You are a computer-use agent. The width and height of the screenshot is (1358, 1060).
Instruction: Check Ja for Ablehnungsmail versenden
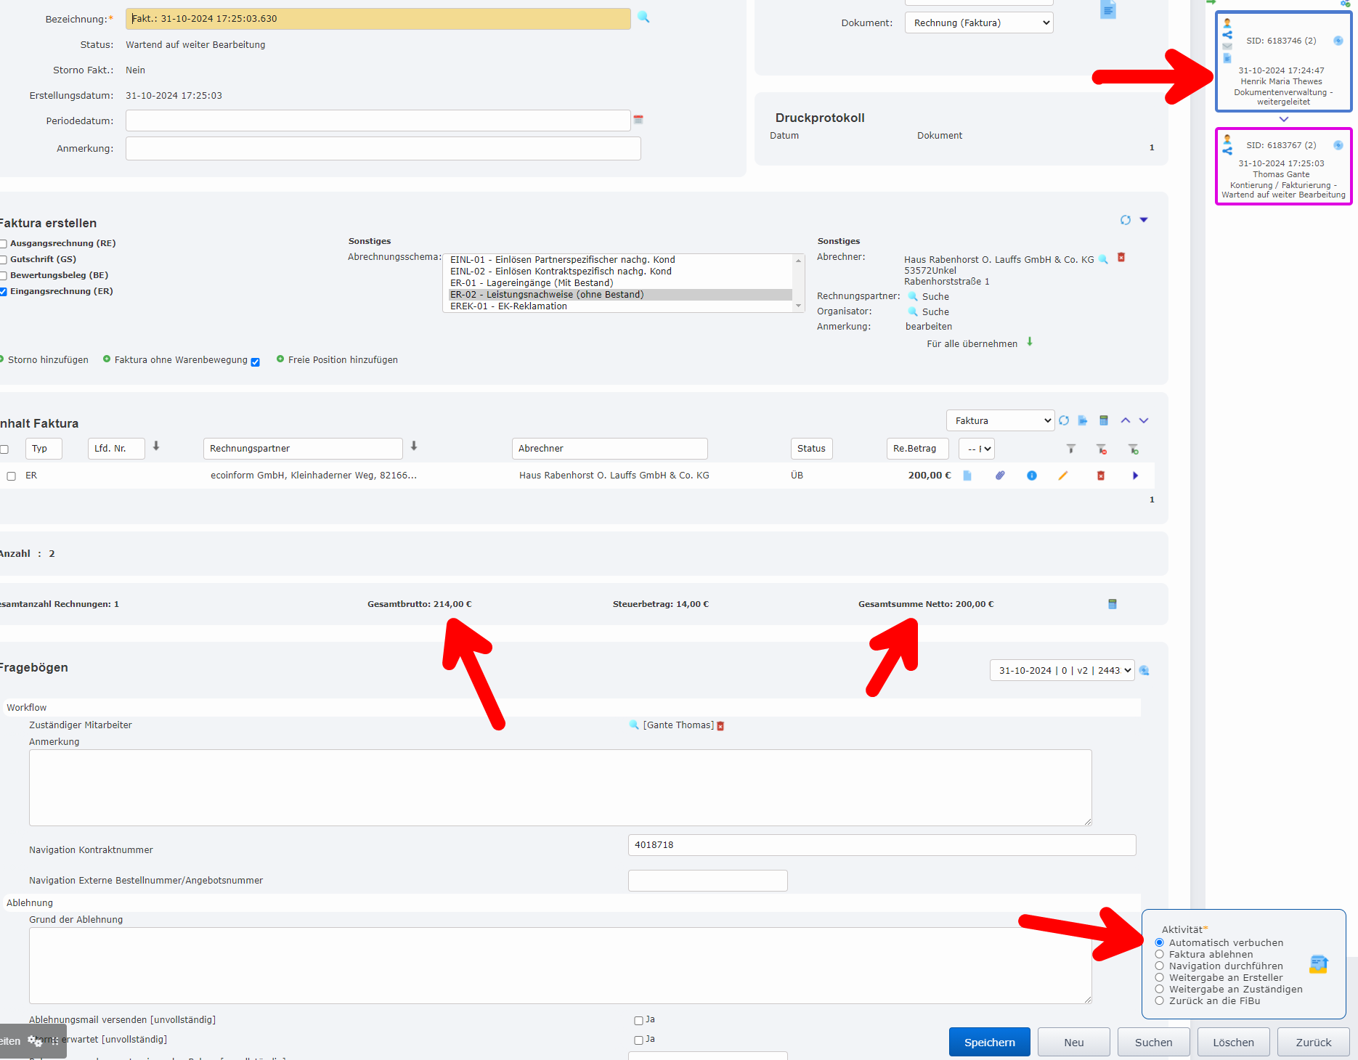638,1020
